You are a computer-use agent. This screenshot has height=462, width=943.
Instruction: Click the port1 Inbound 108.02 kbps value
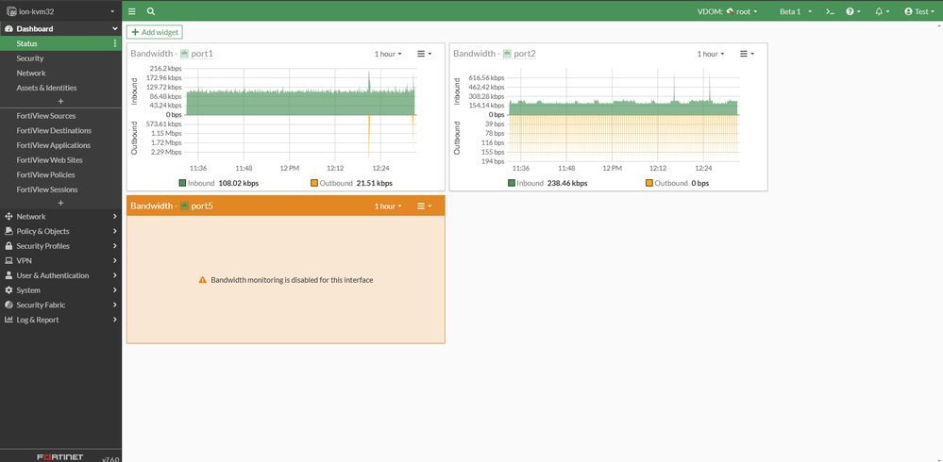pyautogui.click(x=239, y=183)
